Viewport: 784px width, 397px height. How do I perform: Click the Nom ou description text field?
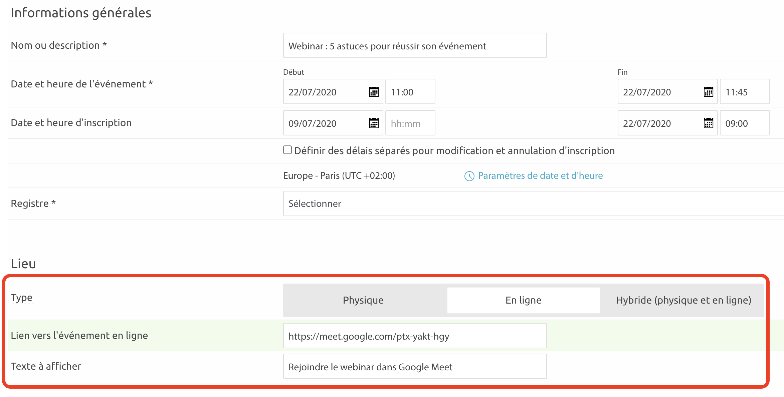[x=415, y=46]
